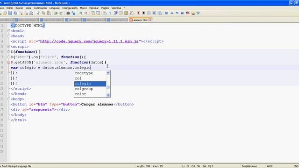This screenshot has height=168, width=299.
Task: Click the 'Cargar alumnos' button text in code
Action: (97, 105)
